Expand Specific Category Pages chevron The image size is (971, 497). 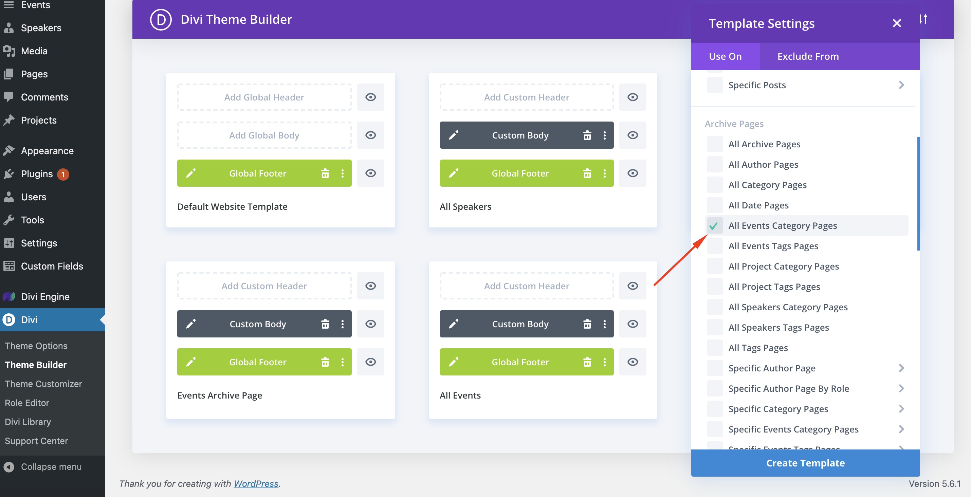click(x=901, y=409)
